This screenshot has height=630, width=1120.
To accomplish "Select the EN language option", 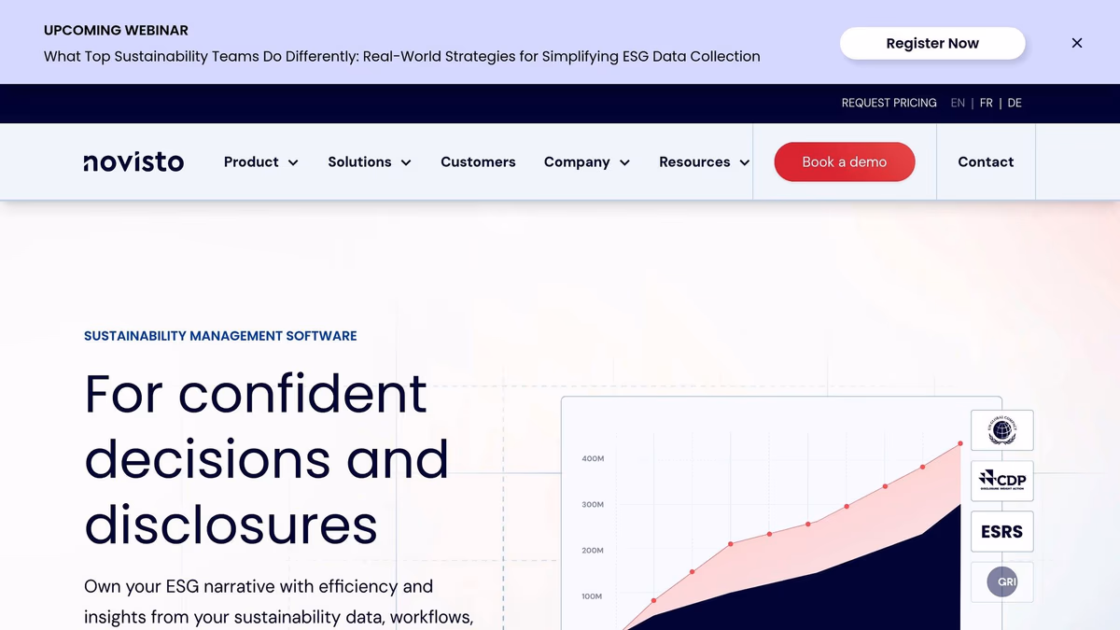I will click(958, 104).
